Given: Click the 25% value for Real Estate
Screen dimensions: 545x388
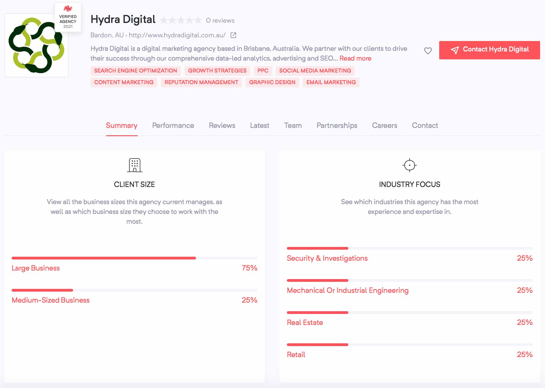Looking at the screenshot, I should (525, 323).
